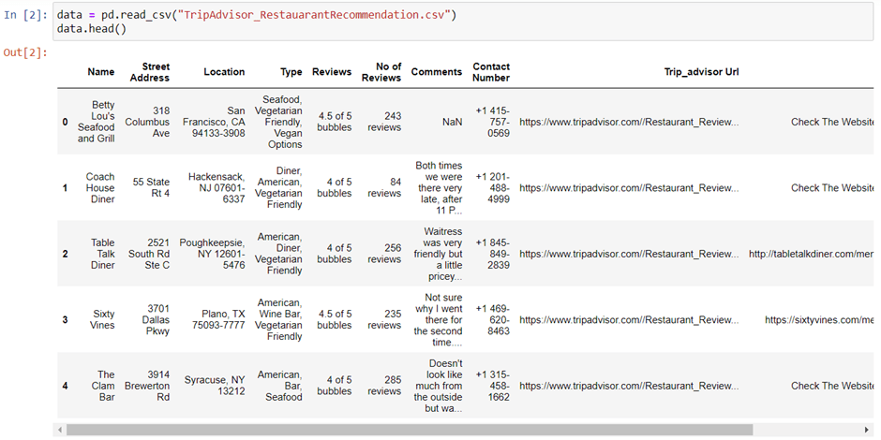Click the San Francisco, CA 94133-3908 cell
Image resolution: width=881 pixels, height=440 pixels.
(214, 122)
